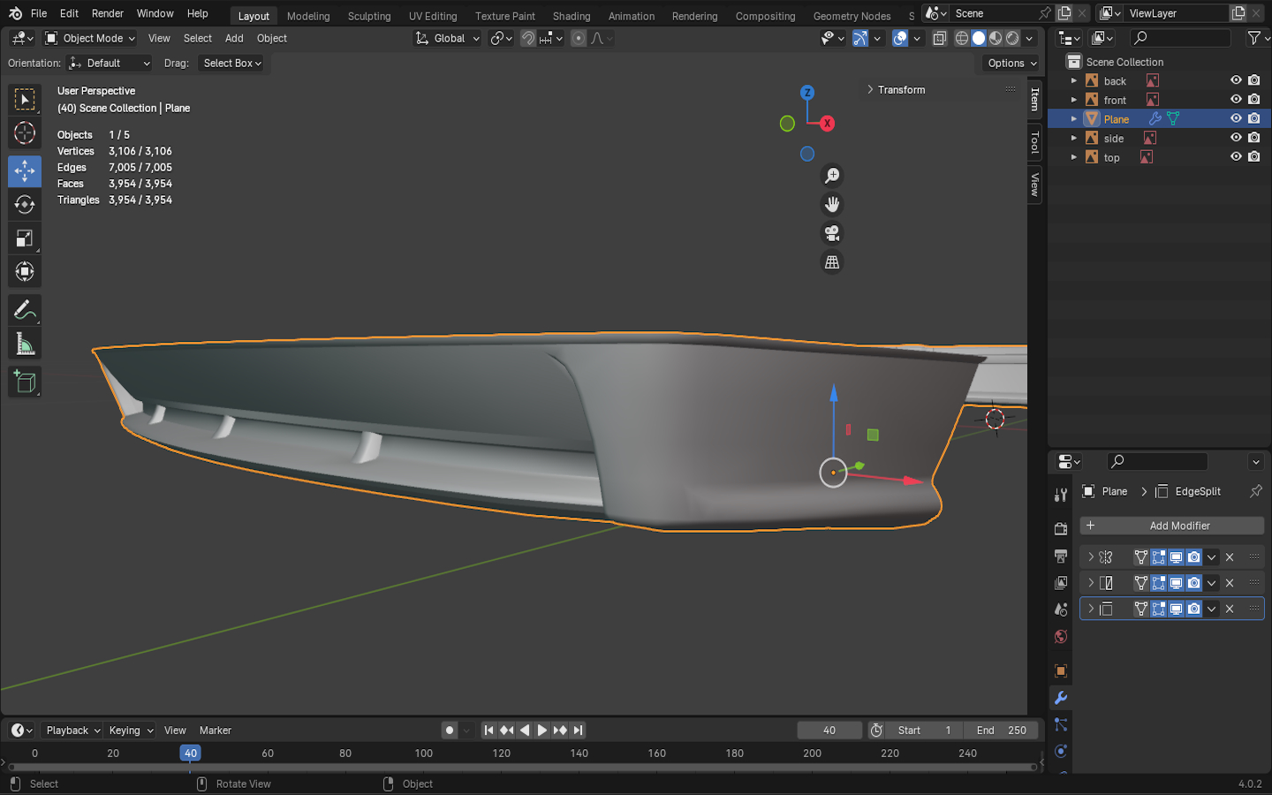Viewport: 1272px width, 795px height.
Task: Click frame 120 on the timeline
Action: click(502, 753)
